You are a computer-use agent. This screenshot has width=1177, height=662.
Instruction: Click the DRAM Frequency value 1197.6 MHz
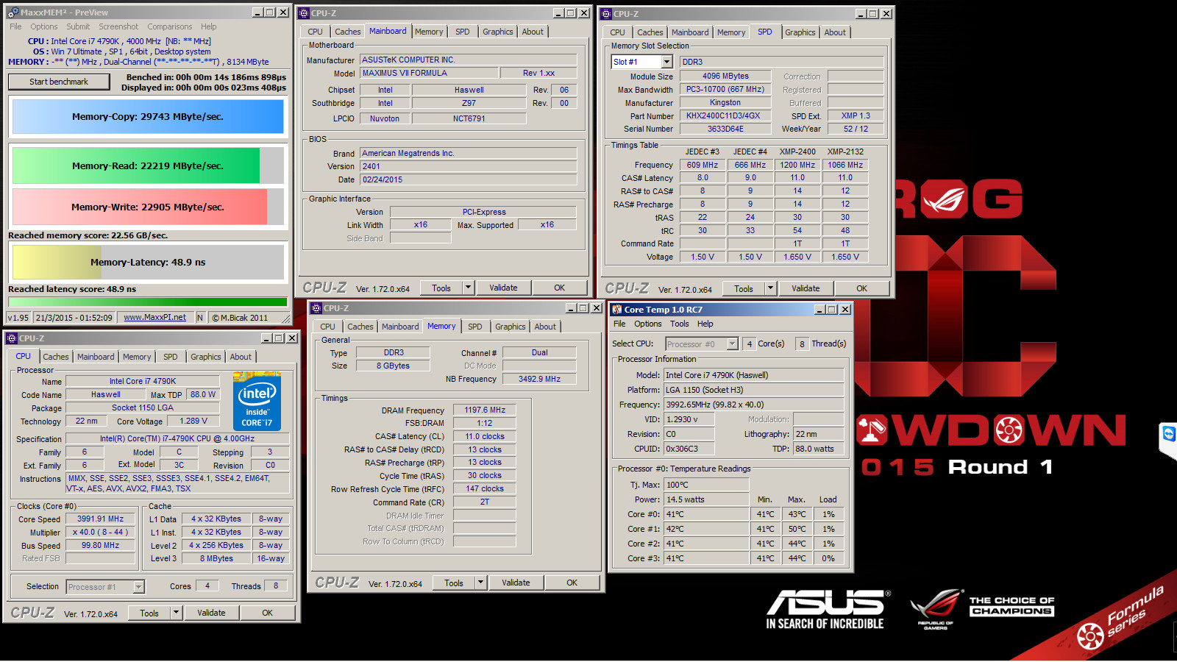coord(485,410)
